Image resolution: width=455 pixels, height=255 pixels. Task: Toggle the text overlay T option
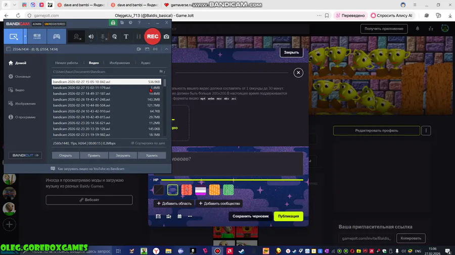tap(126, 36)
